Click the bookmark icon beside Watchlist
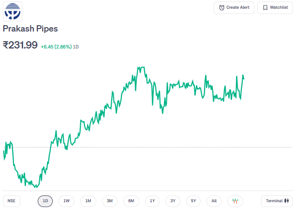 coord(265,8)
